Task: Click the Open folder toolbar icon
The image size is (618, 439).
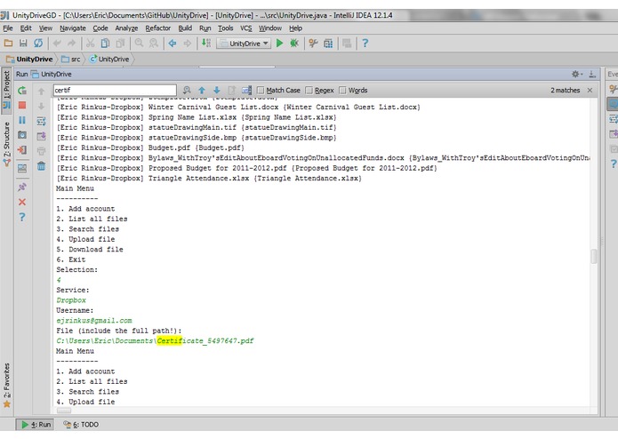Action: click(8, 44)
